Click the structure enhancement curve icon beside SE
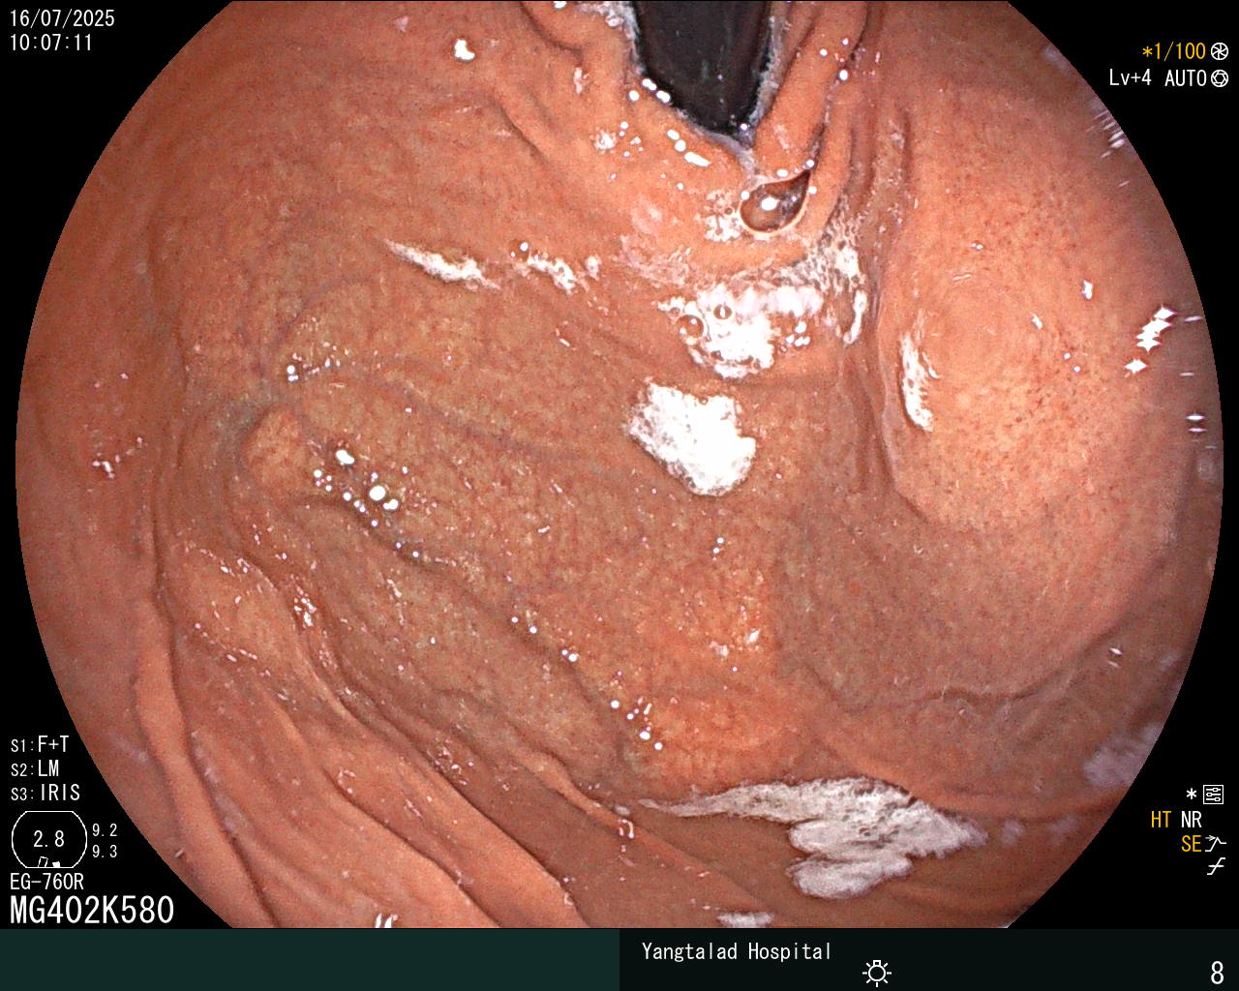1239x991 pixels. click(1216, 844)
